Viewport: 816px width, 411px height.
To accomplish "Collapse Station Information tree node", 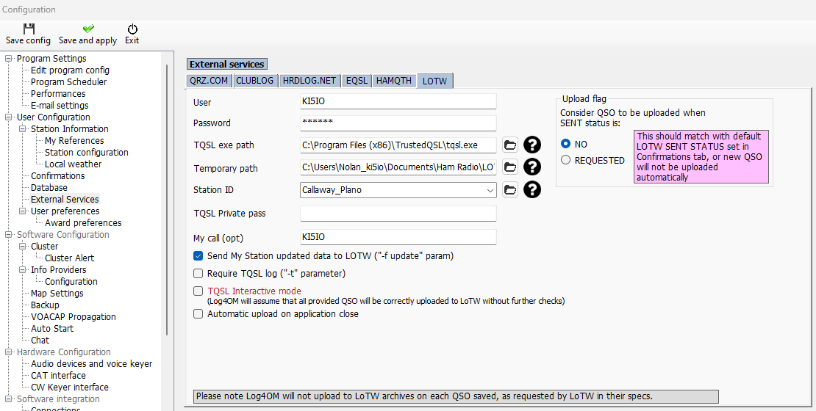I will [22, 129].
